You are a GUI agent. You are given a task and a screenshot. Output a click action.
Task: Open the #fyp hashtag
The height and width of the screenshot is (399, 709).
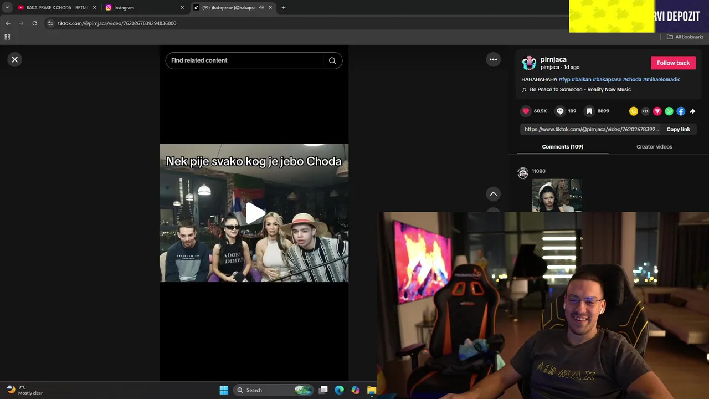point(564,79)
